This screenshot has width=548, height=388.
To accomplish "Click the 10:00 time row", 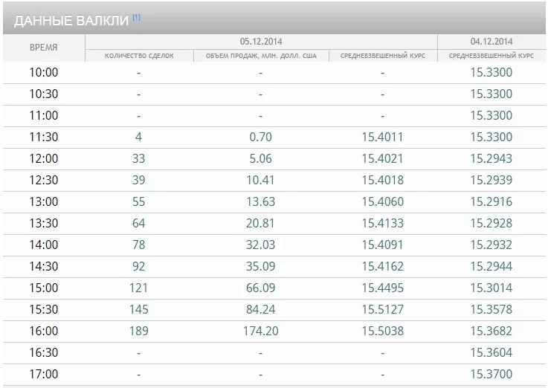I will tap(274, 73).
